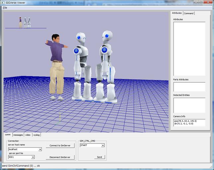Click the Disconnect SimServer button

[x=60, y=157]
